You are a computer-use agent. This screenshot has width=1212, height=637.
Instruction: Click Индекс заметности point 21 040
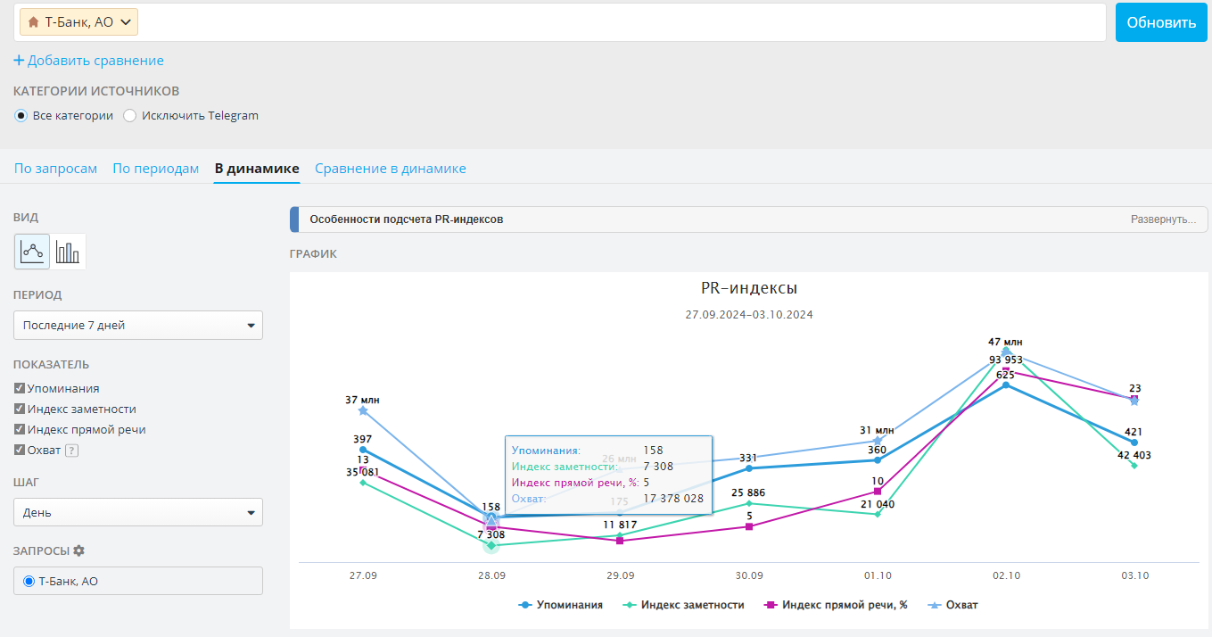tap(878, 514)
